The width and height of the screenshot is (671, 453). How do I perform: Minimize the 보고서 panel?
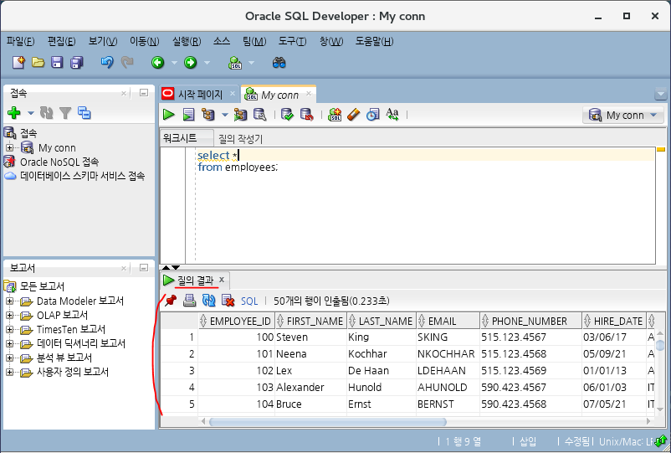tap(144, 268)
